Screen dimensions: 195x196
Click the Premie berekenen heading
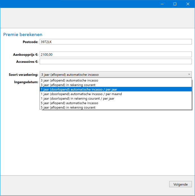pyautogui.click(x=23, y=34)
